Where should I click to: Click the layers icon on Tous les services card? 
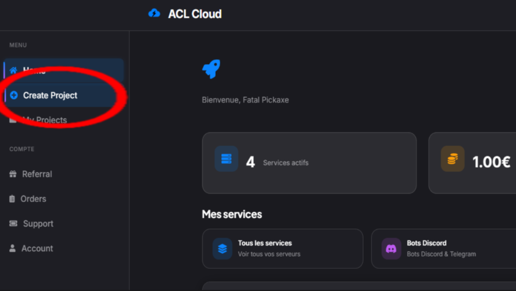(x=222, y=249)
